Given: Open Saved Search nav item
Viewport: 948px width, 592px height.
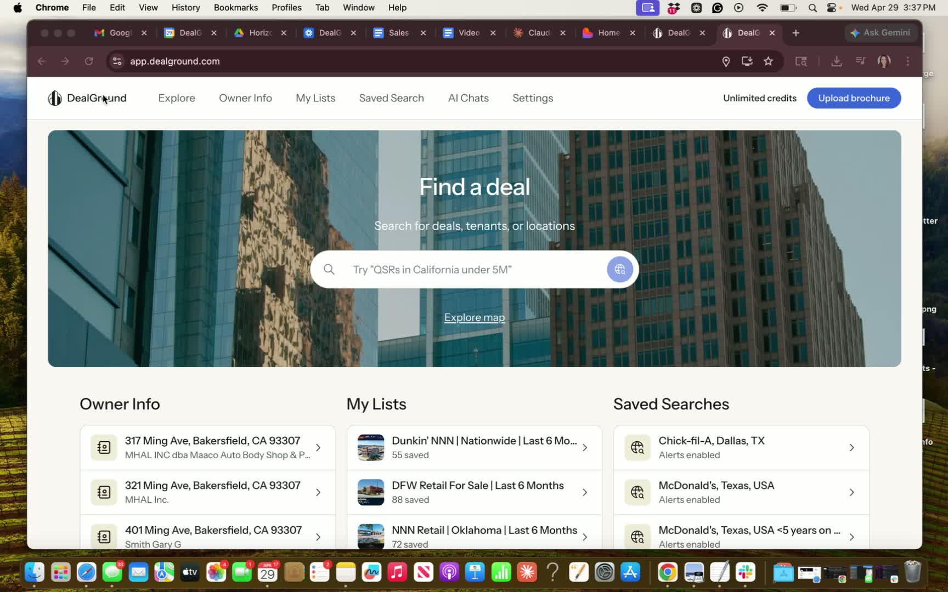Looking at the screenshot, I should [391, 98].
